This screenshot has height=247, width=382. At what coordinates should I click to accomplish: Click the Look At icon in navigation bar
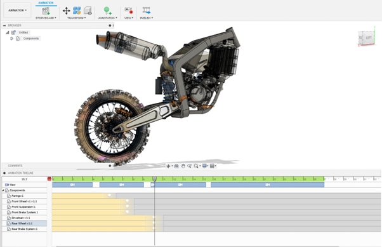tap(176, 166)
